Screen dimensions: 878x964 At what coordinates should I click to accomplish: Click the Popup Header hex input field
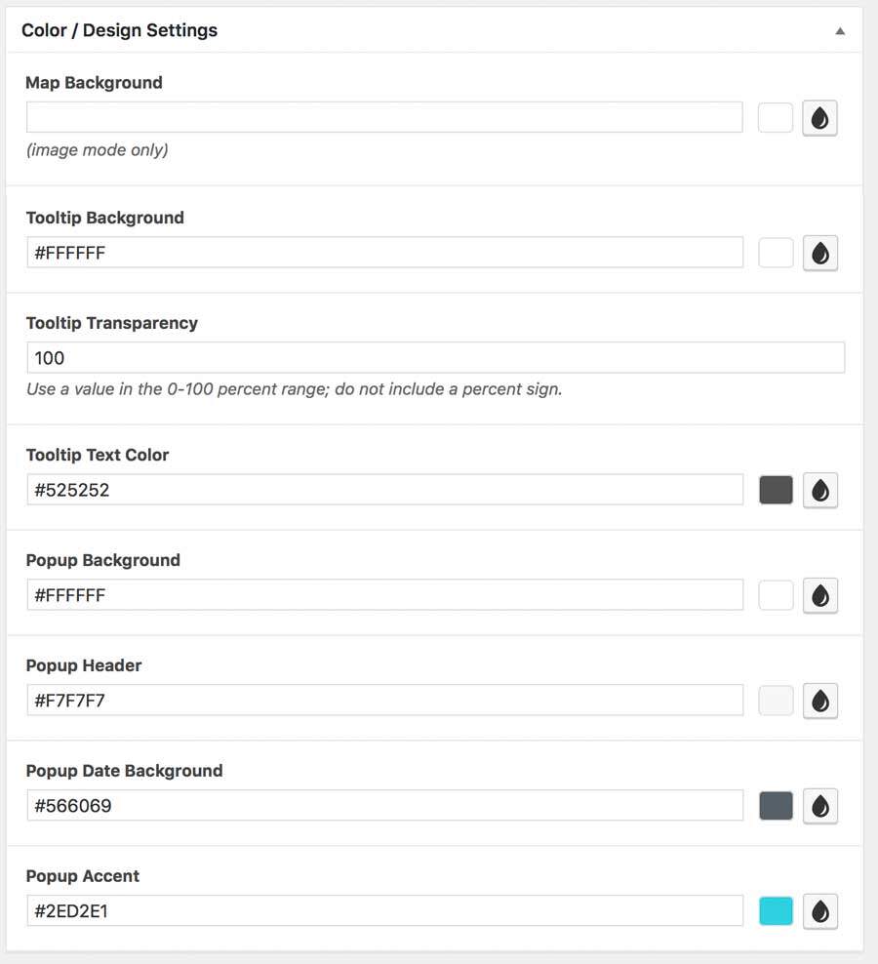click(384, 701)
